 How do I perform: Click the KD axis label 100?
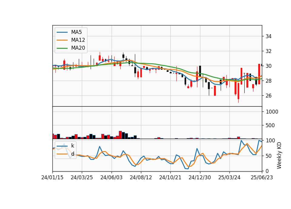tap(270, 141)
